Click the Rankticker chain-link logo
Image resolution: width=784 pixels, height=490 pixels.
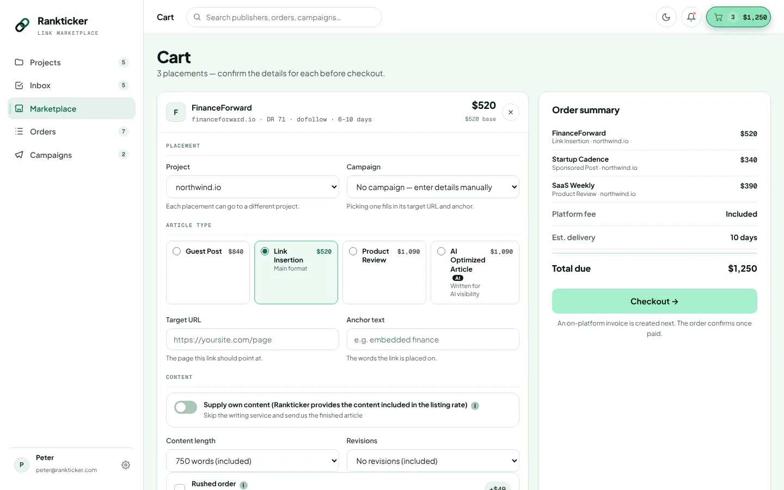22,25
